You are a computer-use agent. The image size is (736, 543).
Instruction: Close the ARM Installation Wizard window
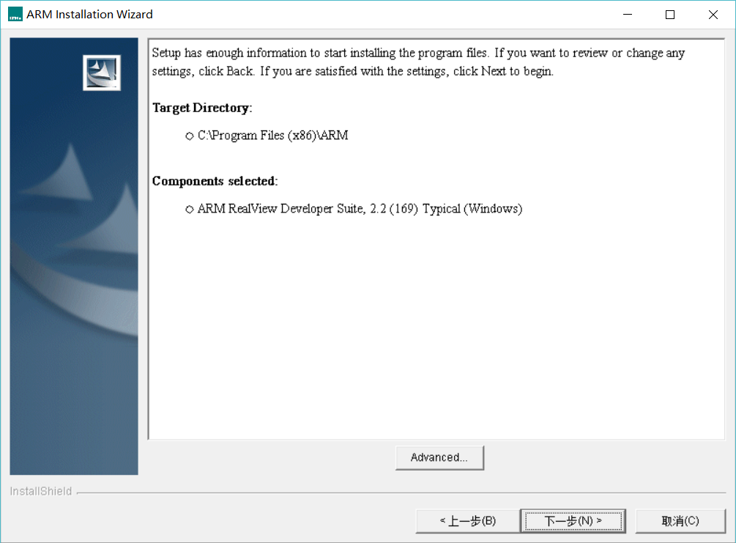[x=713, y=15]
